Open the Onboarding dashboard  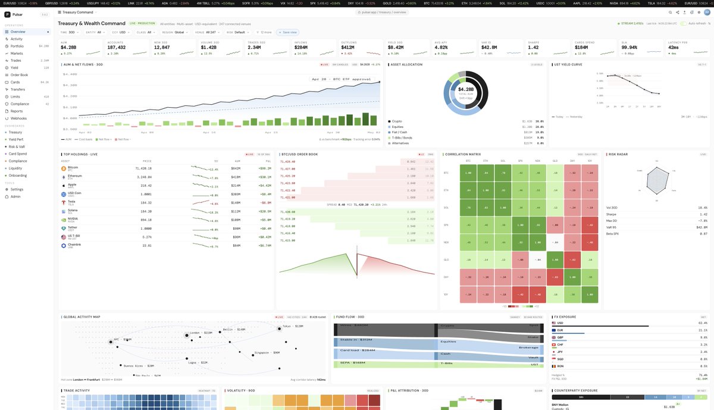[x=27, y=175]
